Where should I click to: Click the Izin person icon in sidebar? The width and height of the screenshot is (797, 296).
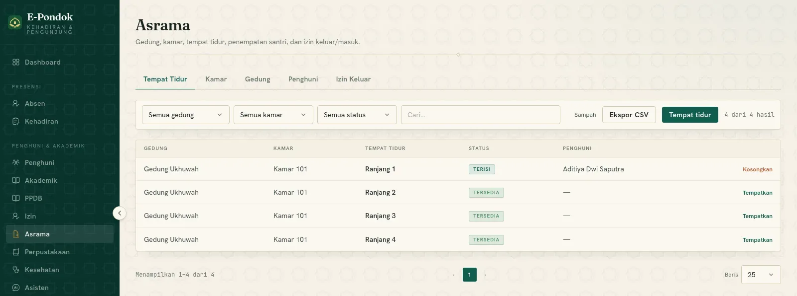coord(16,216)
